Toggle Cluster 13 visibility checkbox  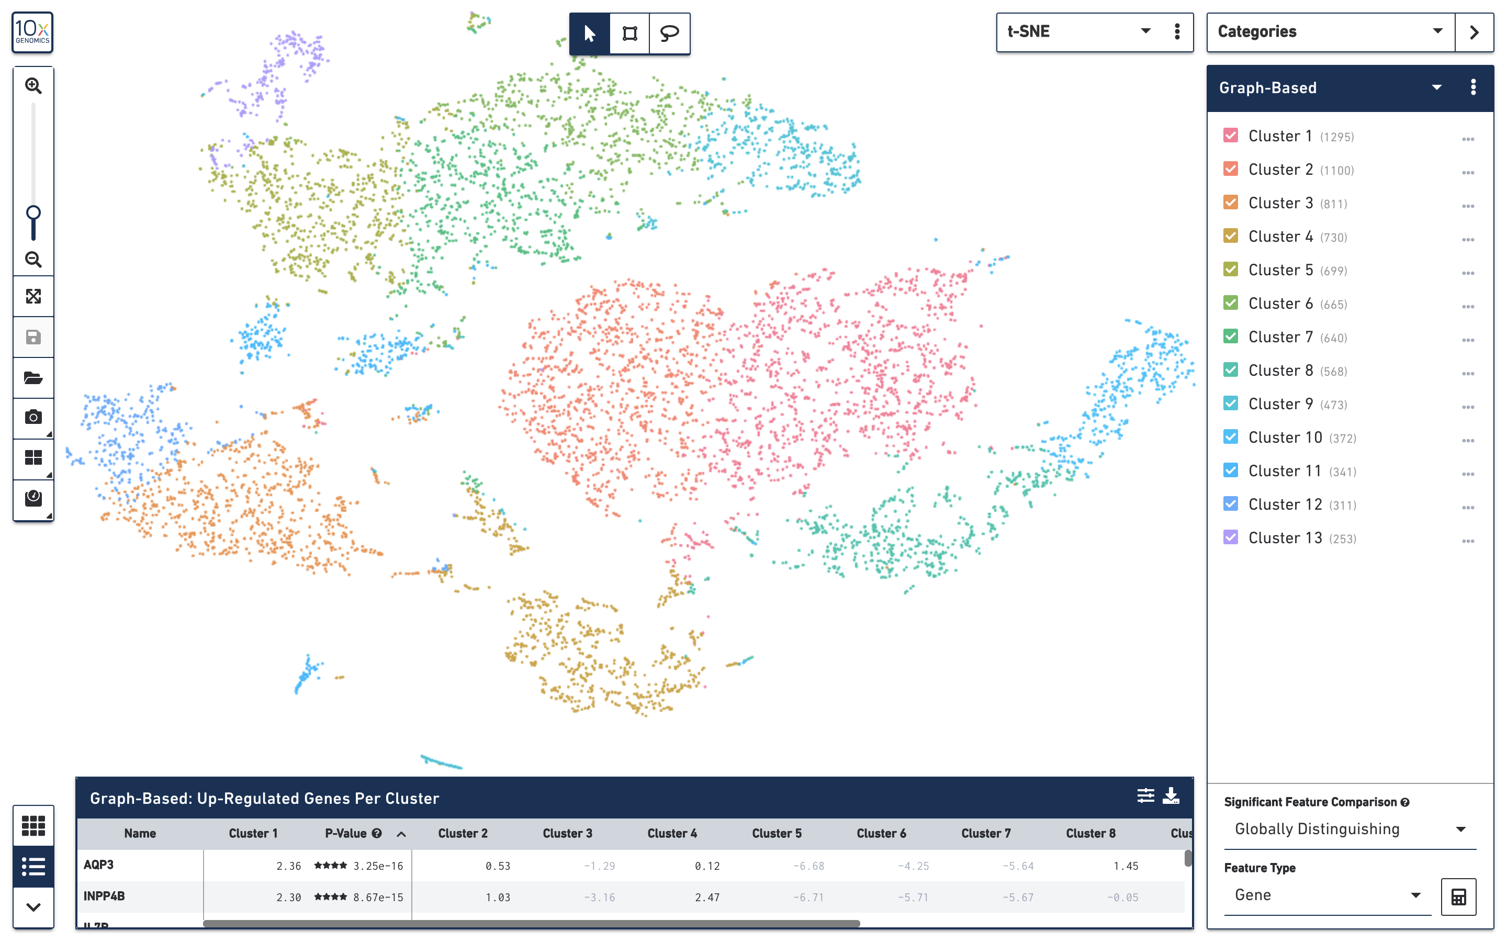click(1231, 537)
